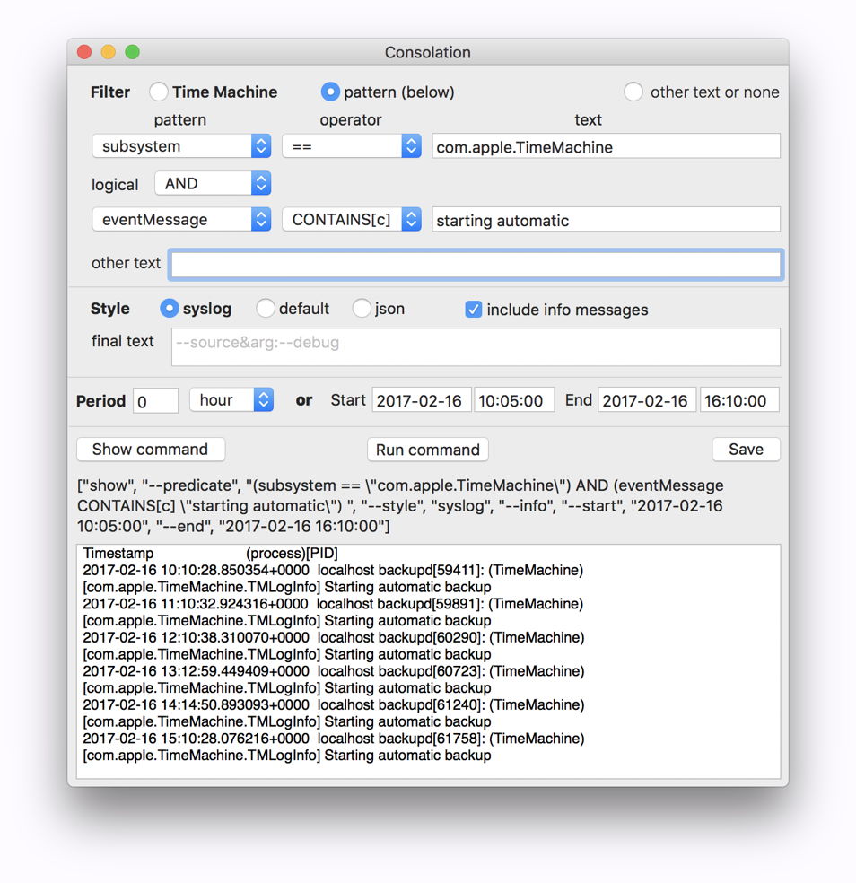
Task: Open the eventMessage pattern dropdown
Action: pyautogui.click(x=181, y=219)
